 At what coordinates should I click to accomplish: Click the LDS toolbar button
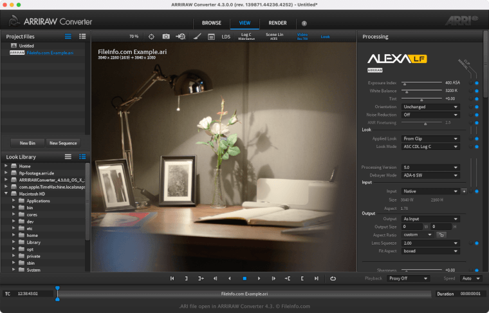[226, 37]
